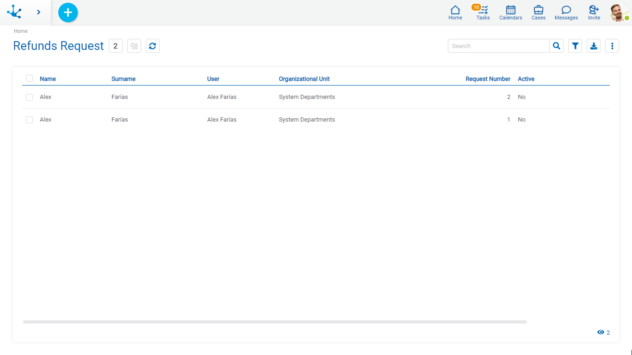Expand the side menu with chevron arrow
Screen dimensions: 632x355
pos(38,12)
